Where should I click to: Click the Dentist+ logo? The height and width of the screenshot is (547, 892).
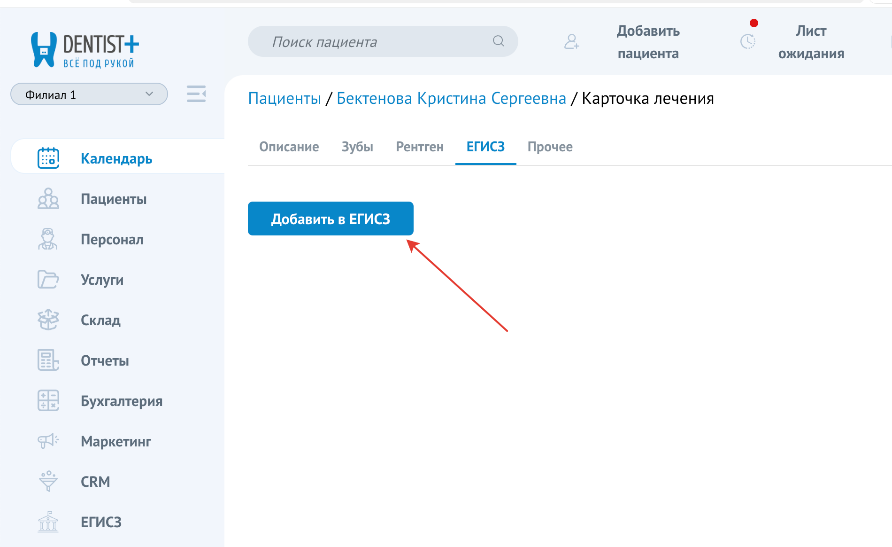click(x=85, y=49)
